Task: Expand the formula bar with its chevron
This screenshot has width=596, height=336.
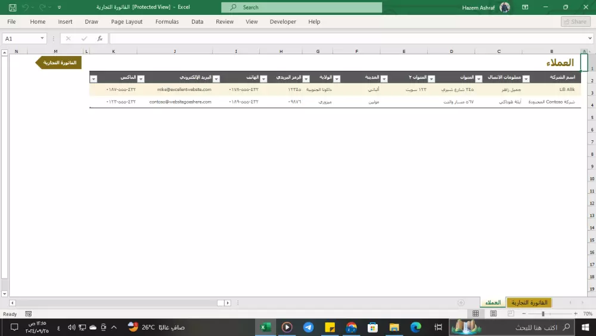Action: (x=590, y=38)
